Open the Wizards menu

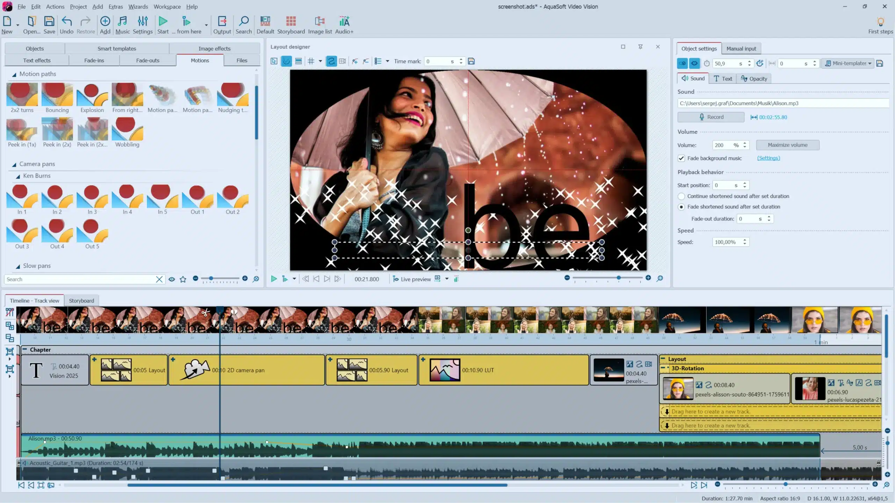(138, 7)
